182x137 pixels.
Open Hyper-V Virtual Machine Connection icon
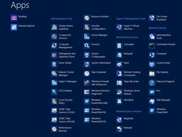point(119,27)
